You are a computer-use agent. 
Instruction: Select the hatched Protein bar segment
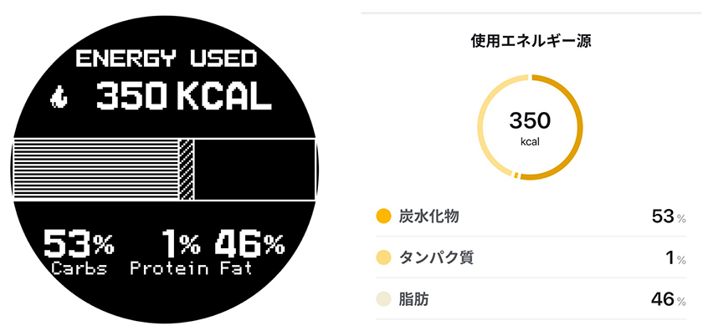point(187,170)
